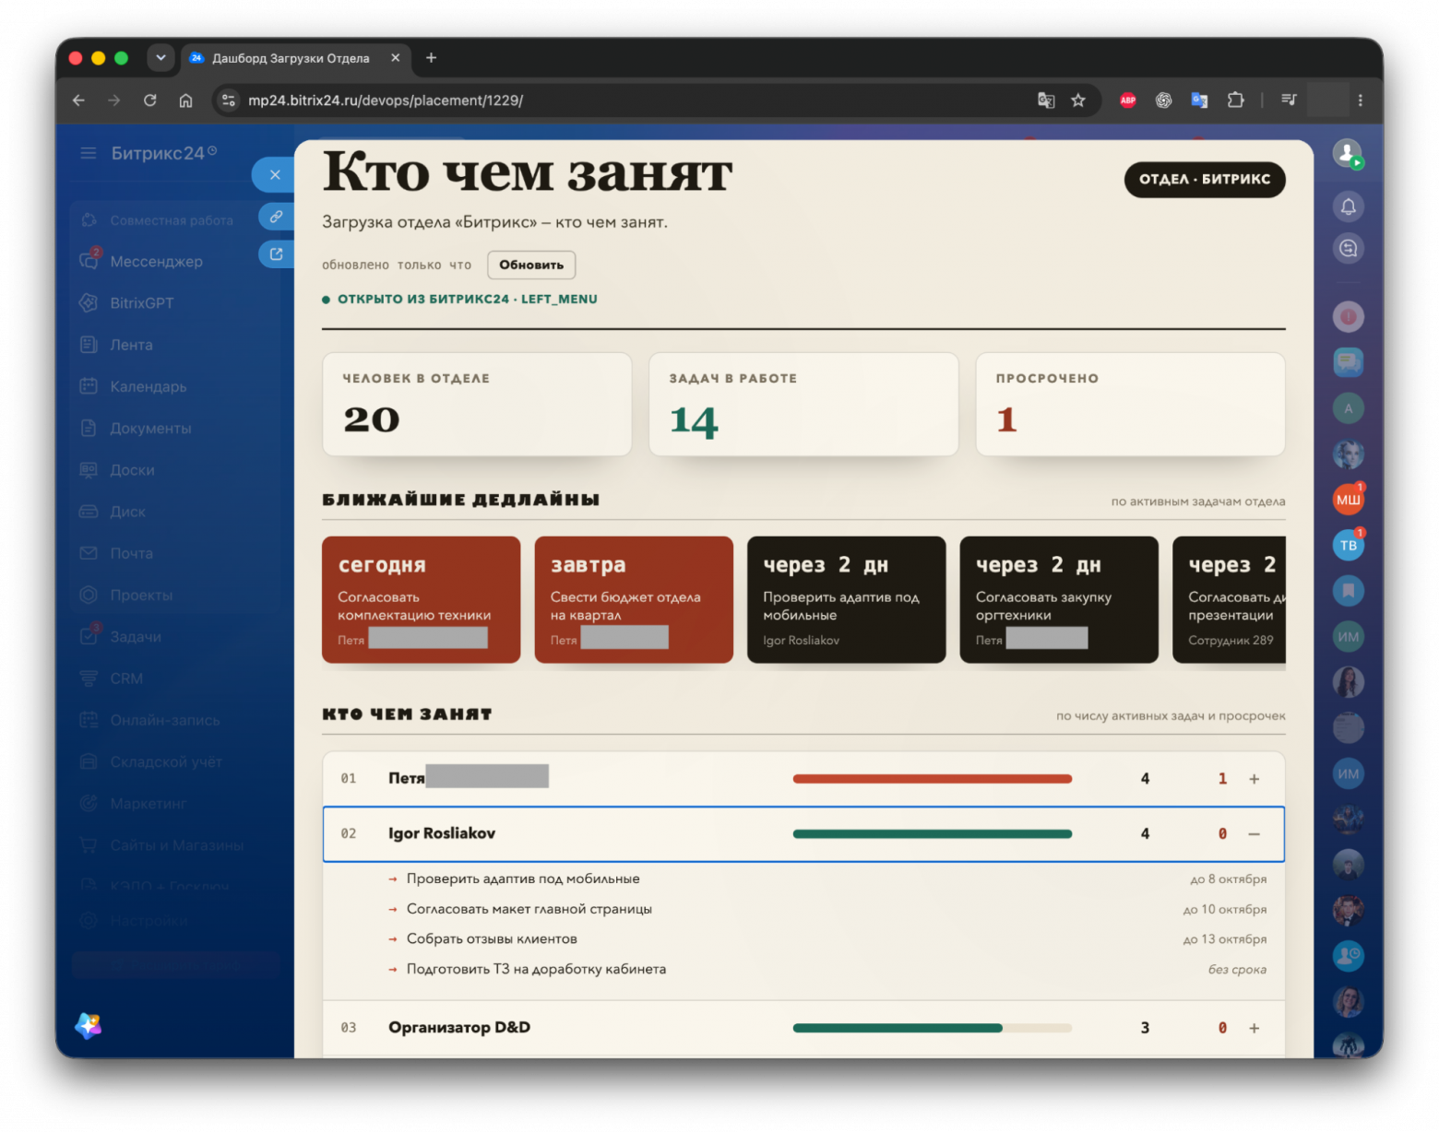The image size is (1439, 1132).
Task: Open the МШ chat avatar
Action: (x=1348, y=500)
